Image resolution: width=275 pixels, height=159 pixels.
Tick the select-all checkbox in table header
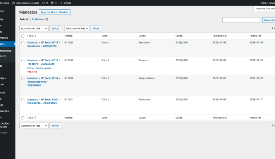coord(23,36)
